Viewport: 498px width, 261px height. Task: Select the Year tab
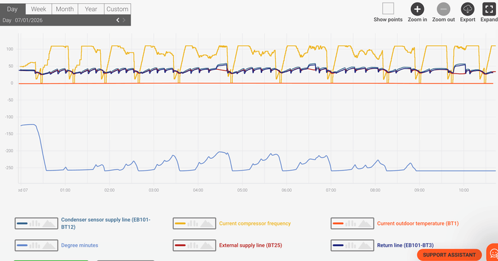point(90,9)
